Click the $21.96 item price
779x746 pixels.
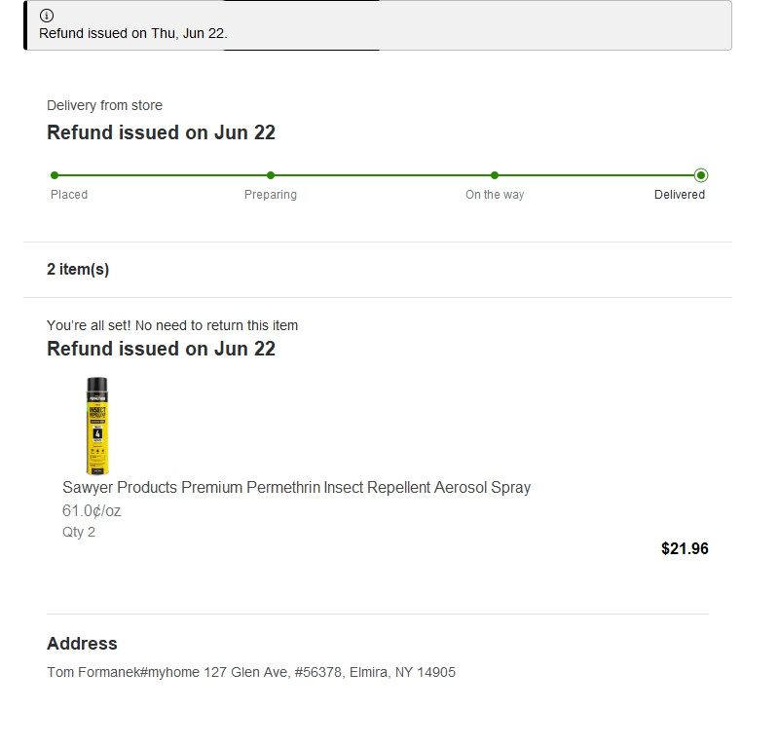tap(685, 548)
